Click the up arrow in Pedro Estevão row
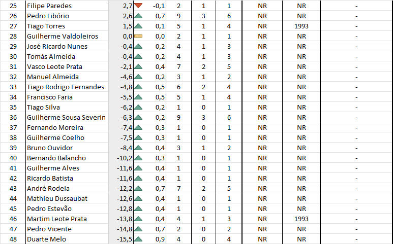This screenshot has height=244, width=393. 138,209
